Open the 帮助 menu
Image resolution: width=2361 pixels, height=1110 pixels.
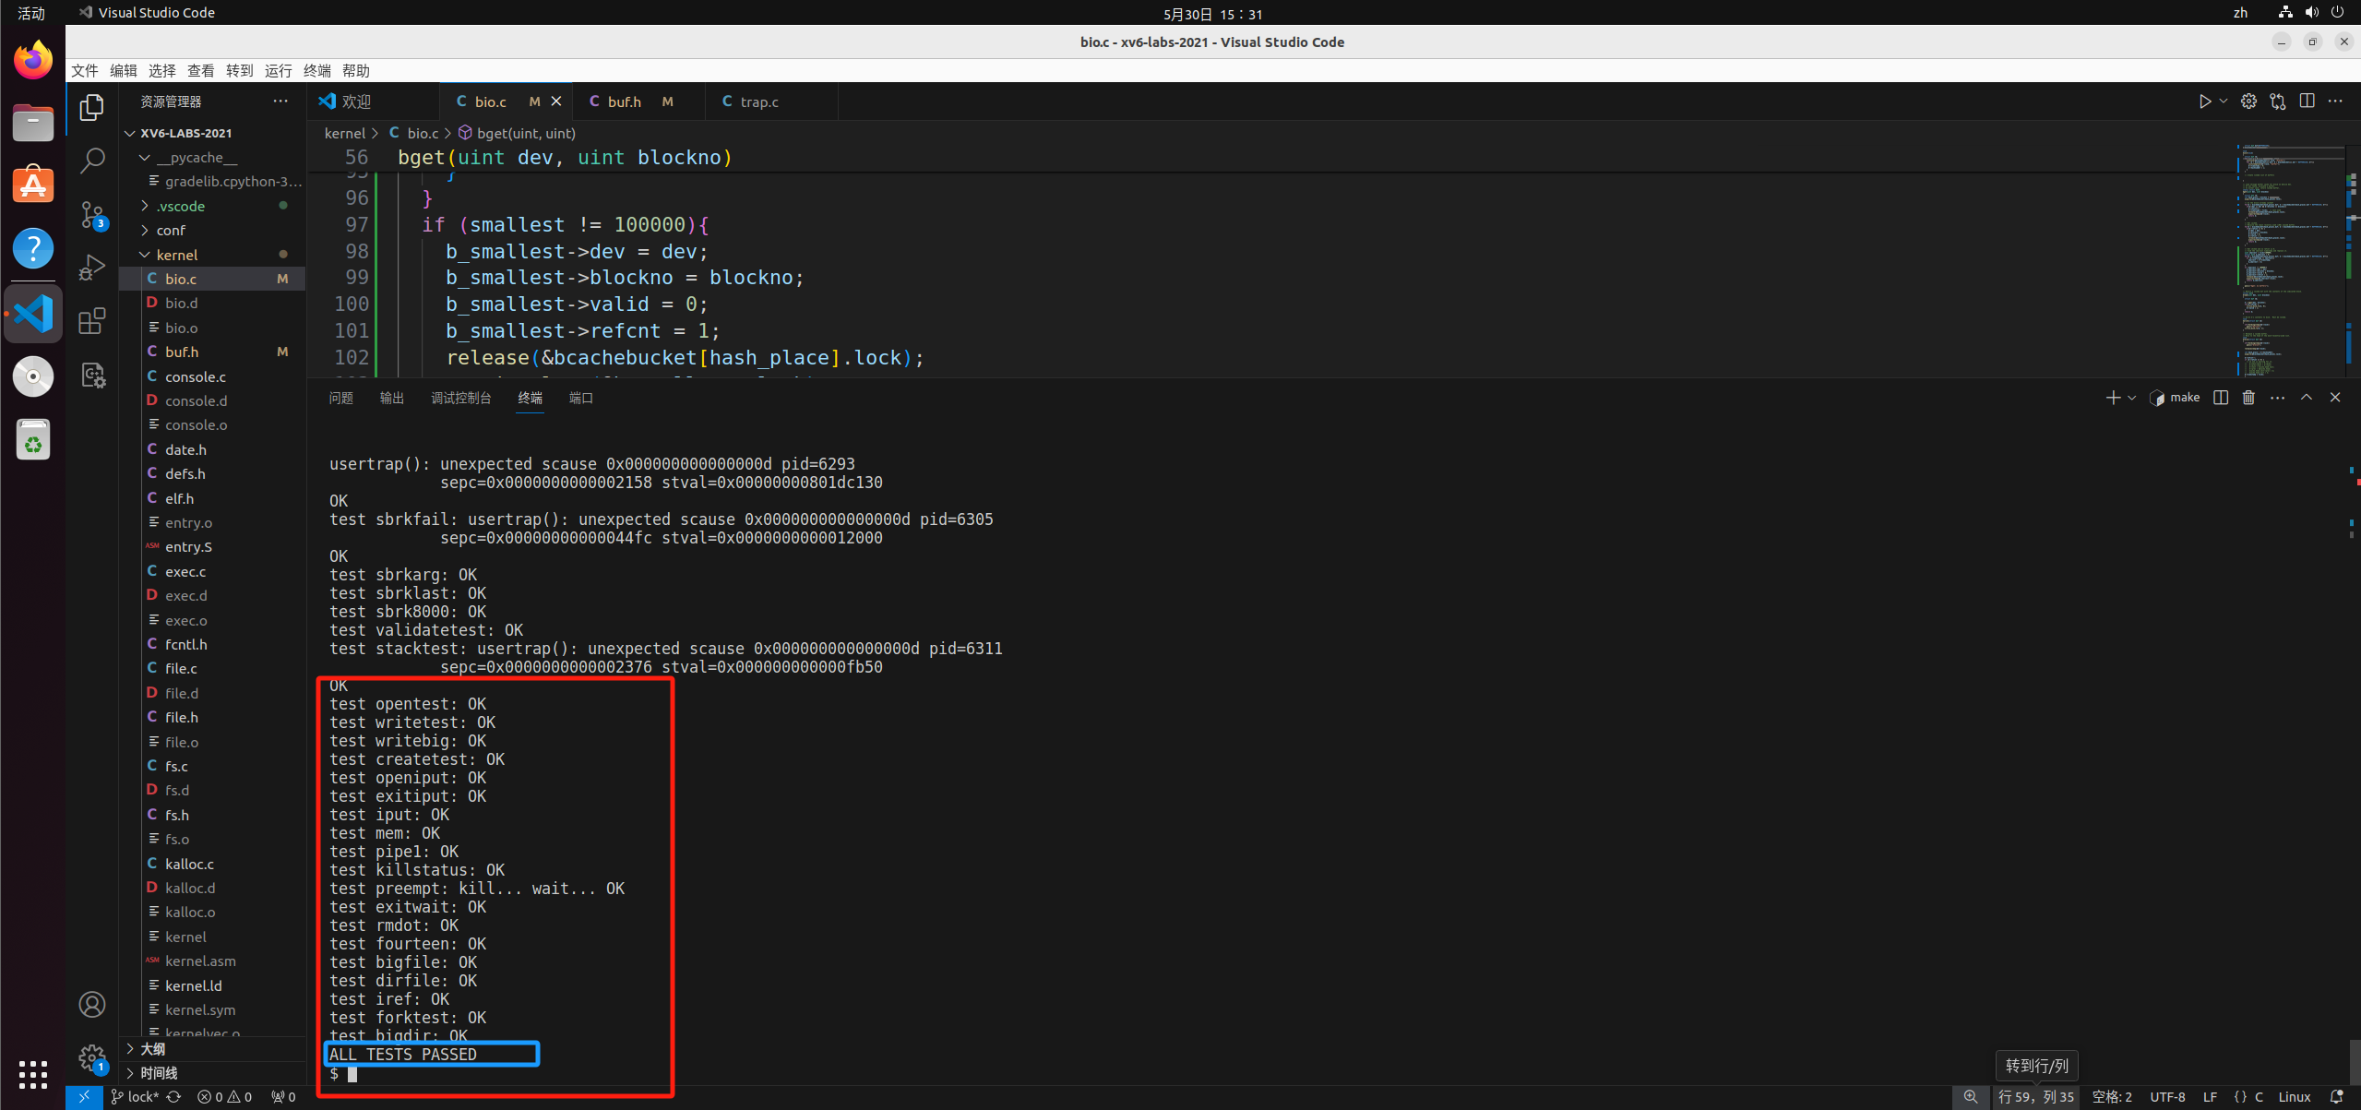pos(356,71)
